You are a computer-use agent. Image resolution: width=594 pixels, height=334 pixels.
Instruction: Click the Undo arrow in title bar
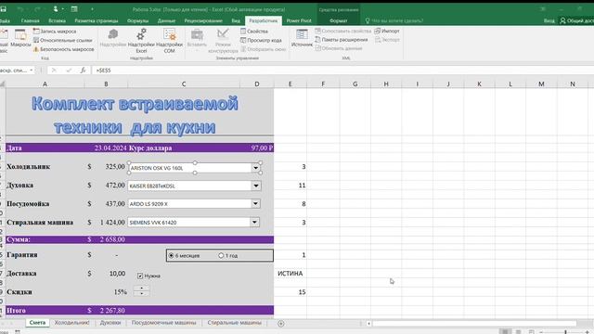tap(20, 9)
